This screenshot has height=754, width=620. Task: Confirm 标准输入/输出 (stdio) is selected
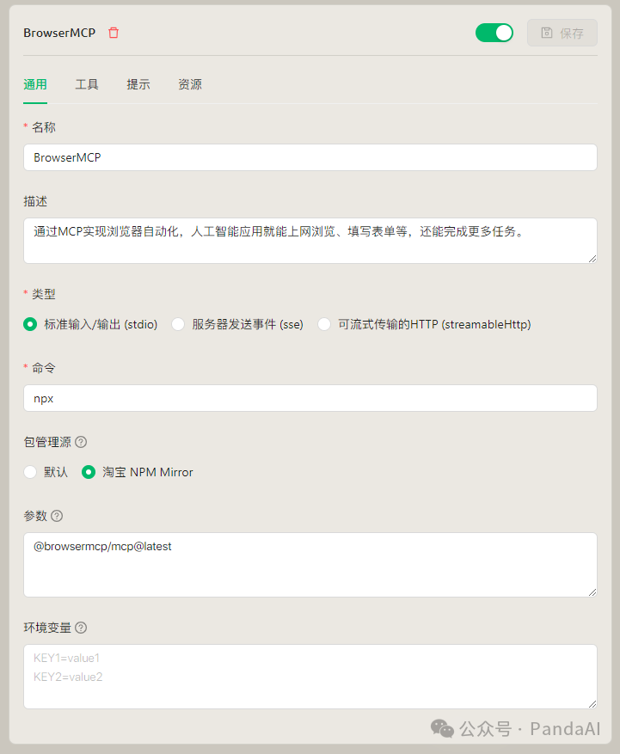point(29,325)
